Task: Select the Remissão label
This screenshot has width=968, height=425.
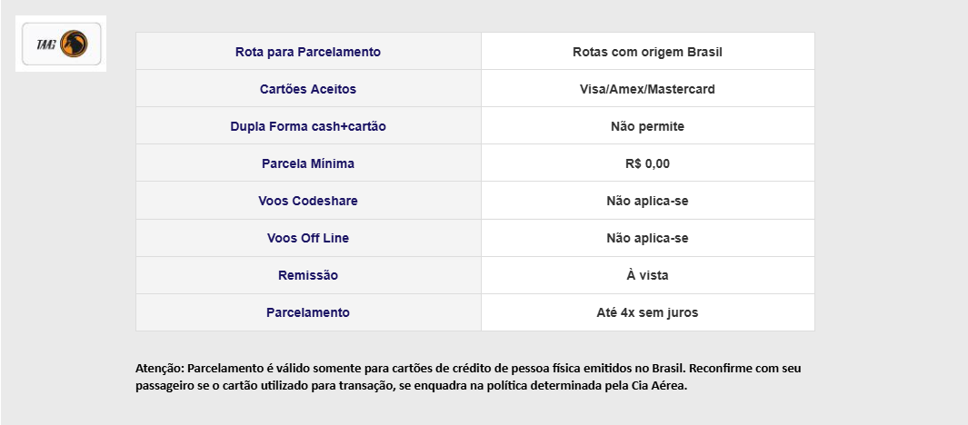Action: pos(308,275)
